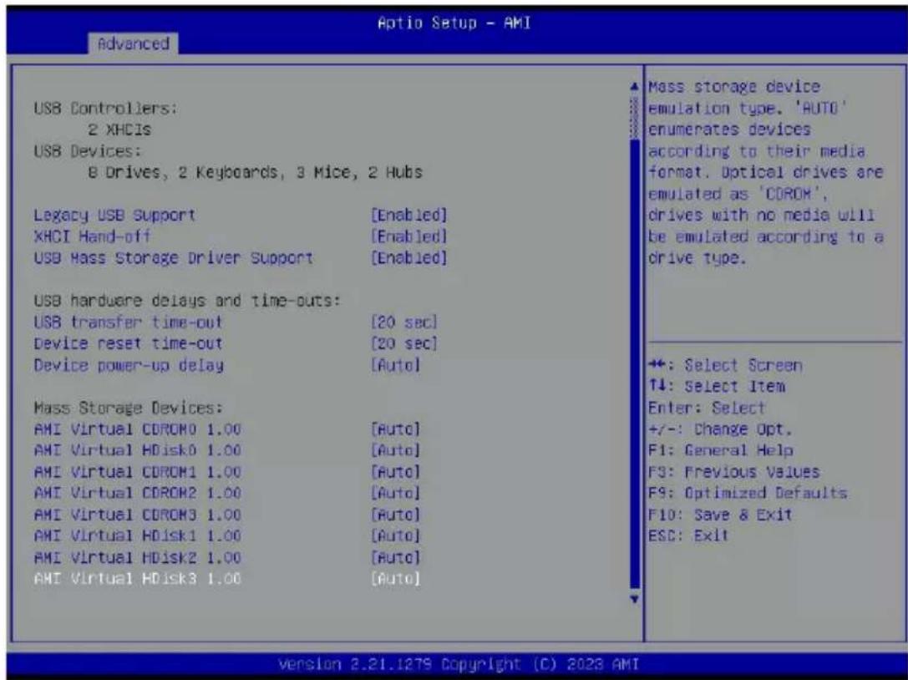This screenshot has width=908, height=680.
Task: Click the +/-: Change Opt. hint
Action: coord(720,429)
